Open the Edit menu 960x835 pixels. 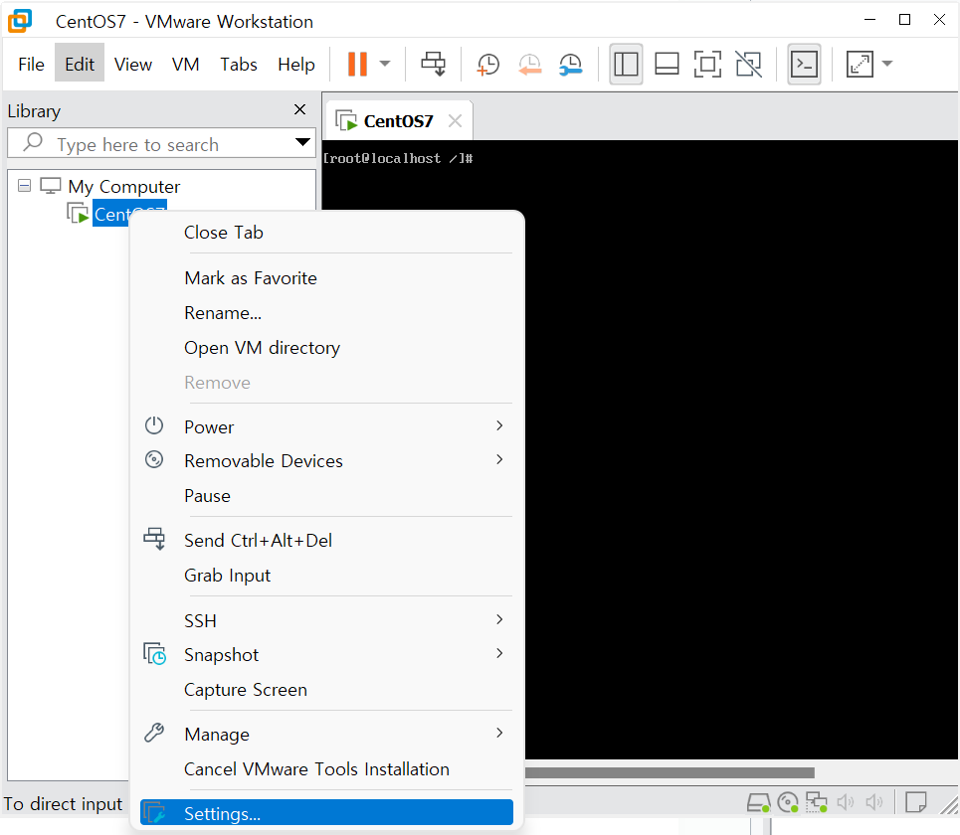pos(80,64)
